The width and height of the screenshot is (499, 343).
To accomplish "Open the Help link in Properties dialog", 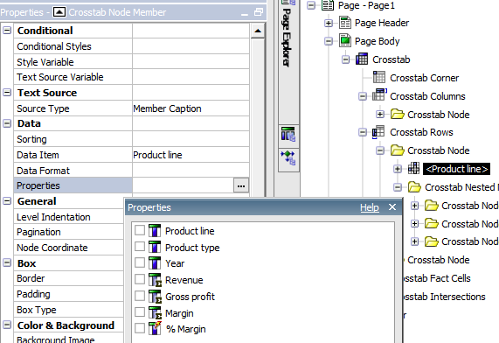I will coord(370,207).
